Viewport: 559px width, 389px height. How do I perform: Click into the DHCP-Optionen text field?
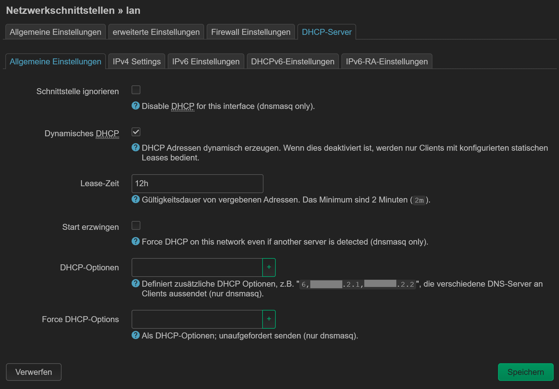[197, 267]
